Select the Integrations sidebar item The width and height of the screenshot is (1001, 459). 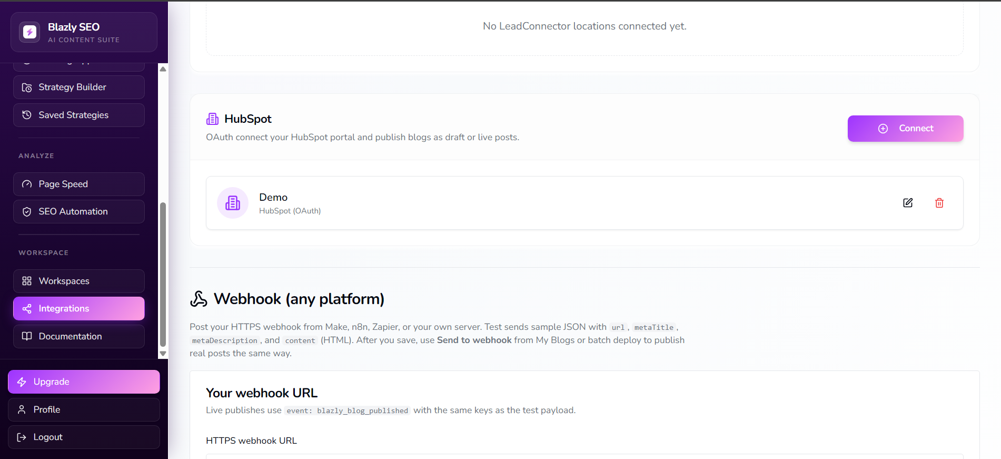tap(79, 308)
